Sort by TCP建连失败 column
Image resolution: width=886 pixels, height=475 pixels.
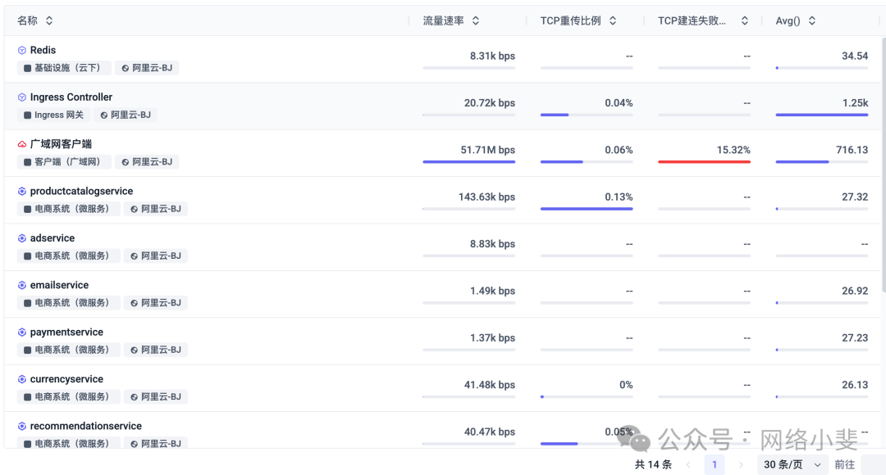(x=745, y=20)
